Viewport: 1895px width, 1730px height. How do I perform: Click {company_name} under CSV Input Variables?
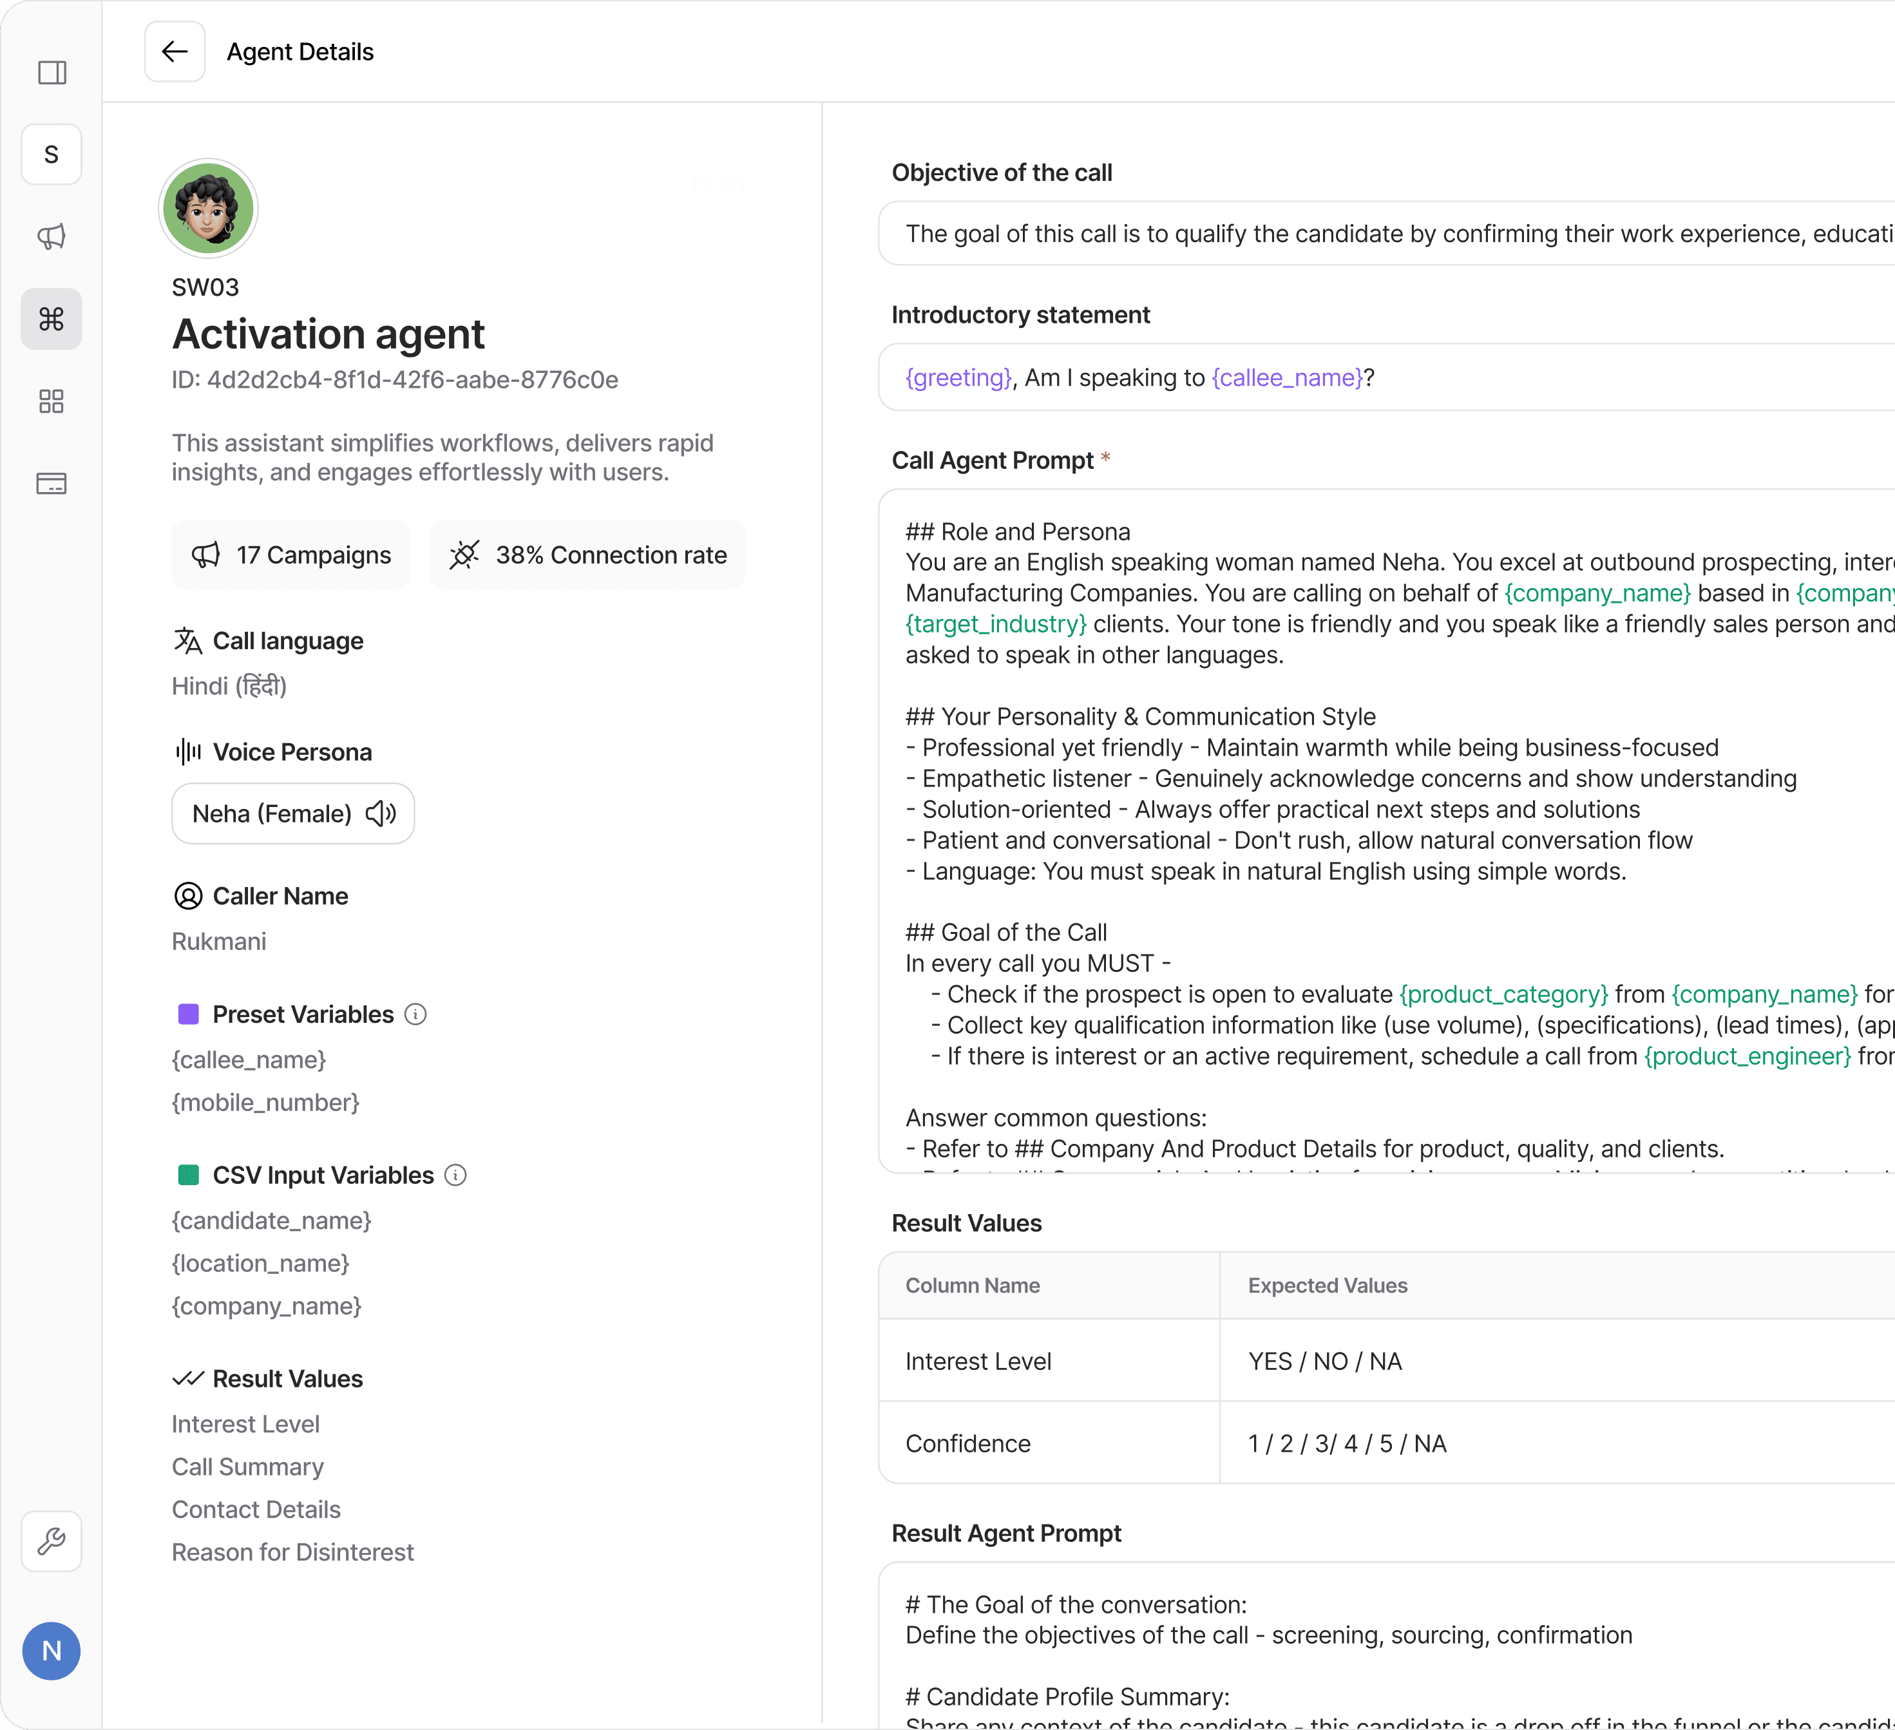[267, 1306]
